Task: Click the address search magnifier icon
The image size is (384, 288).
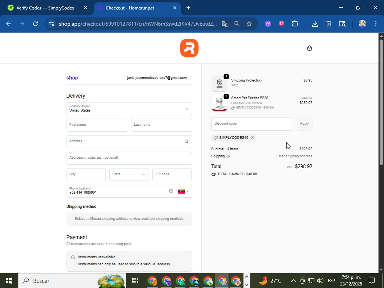Action: [186, 141]
